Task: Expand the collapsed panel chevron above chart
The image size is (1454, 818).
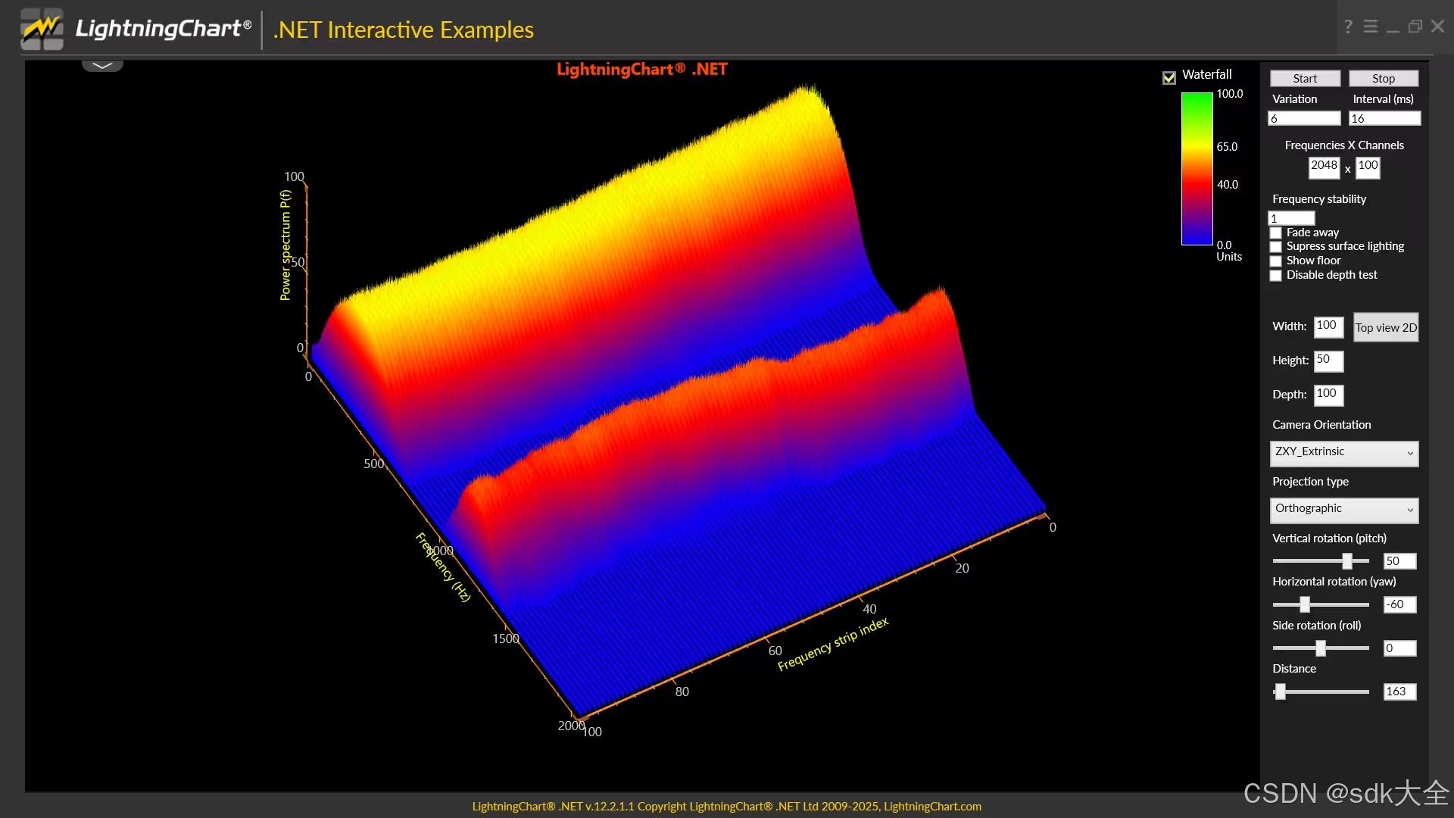Action: click(x=102, y=66)
